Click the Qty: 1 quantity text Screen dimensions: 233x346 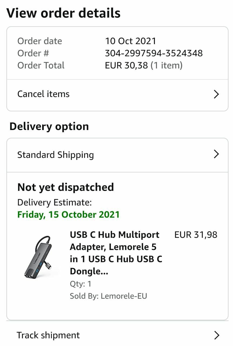point(81,284)
